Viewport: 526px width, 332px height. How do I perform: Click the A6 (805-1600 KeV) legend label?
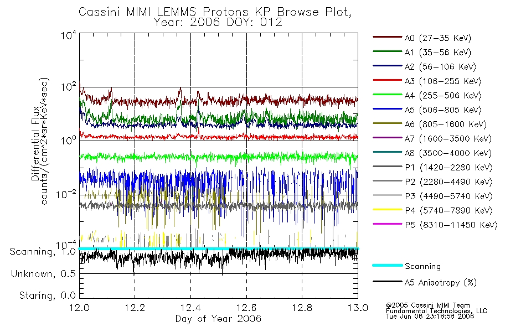coord(446,124)
